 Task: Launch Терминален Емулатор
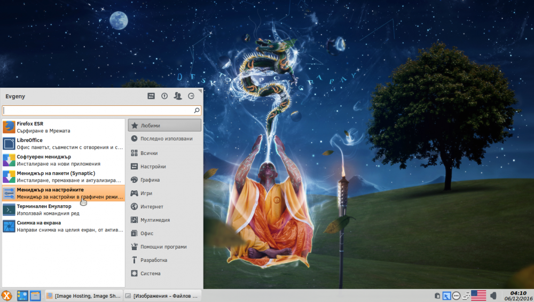[x=64, y=210]
